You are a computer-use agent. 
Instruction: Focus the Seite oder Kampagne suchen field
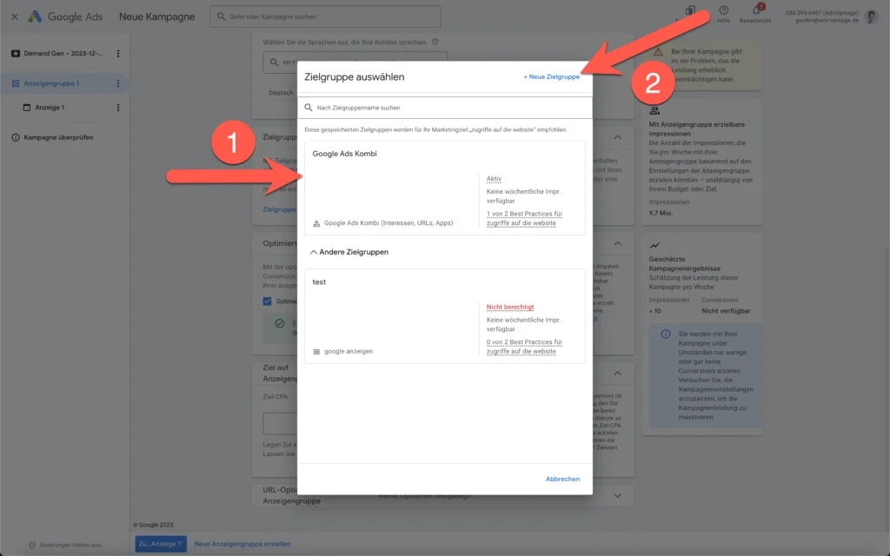[x=325, y=17]
